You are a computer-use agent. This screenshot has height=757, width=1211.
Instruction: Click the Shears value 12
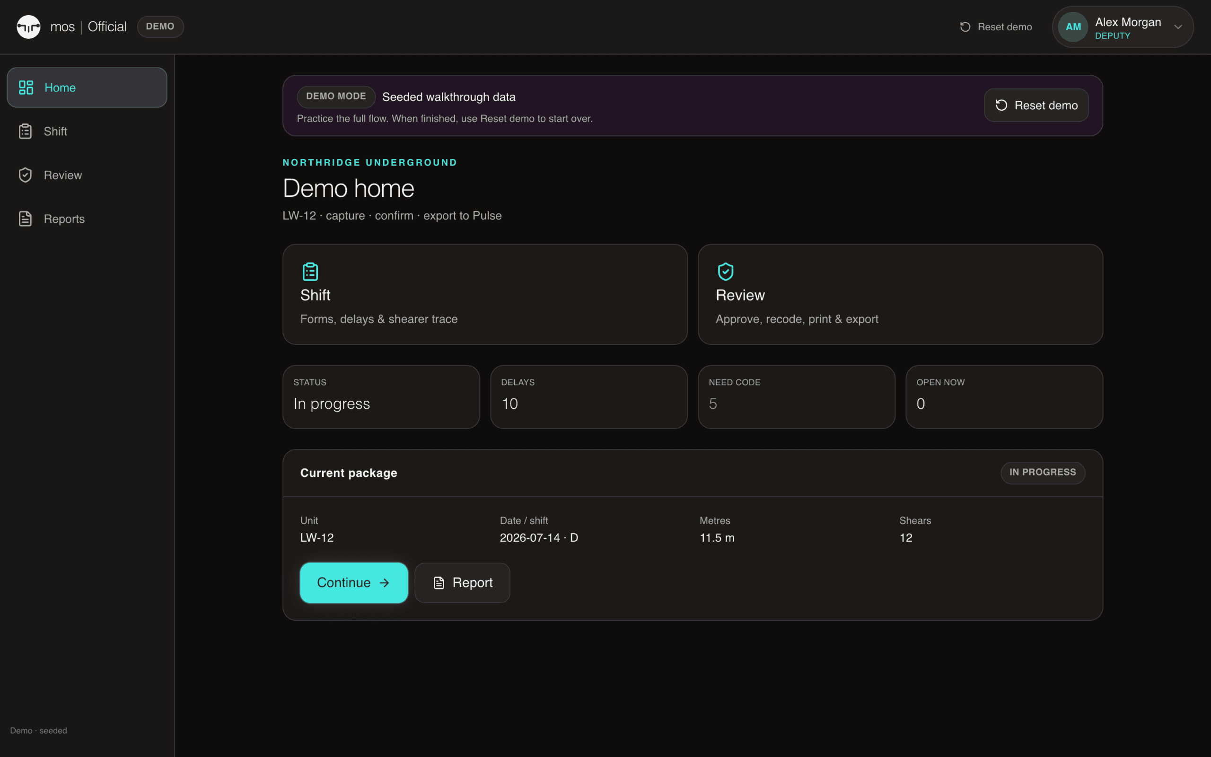pyautogui.click(x=906, y=538)
